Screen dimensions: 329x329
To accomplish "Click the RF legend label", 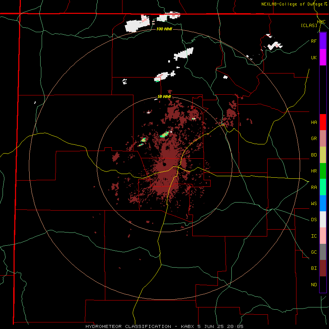I will (x=314, y=41).
